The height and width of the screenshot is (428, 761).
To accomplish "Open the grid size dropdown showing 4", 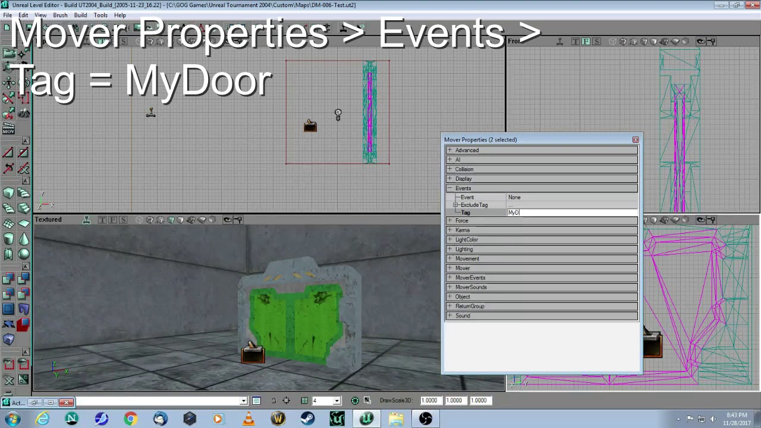I will [x=337, y=401].
